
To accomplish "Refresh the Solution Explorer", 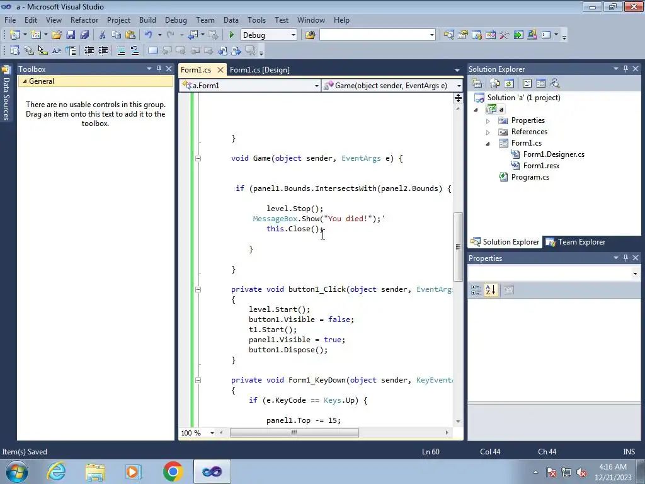I will tap(509, 84).
